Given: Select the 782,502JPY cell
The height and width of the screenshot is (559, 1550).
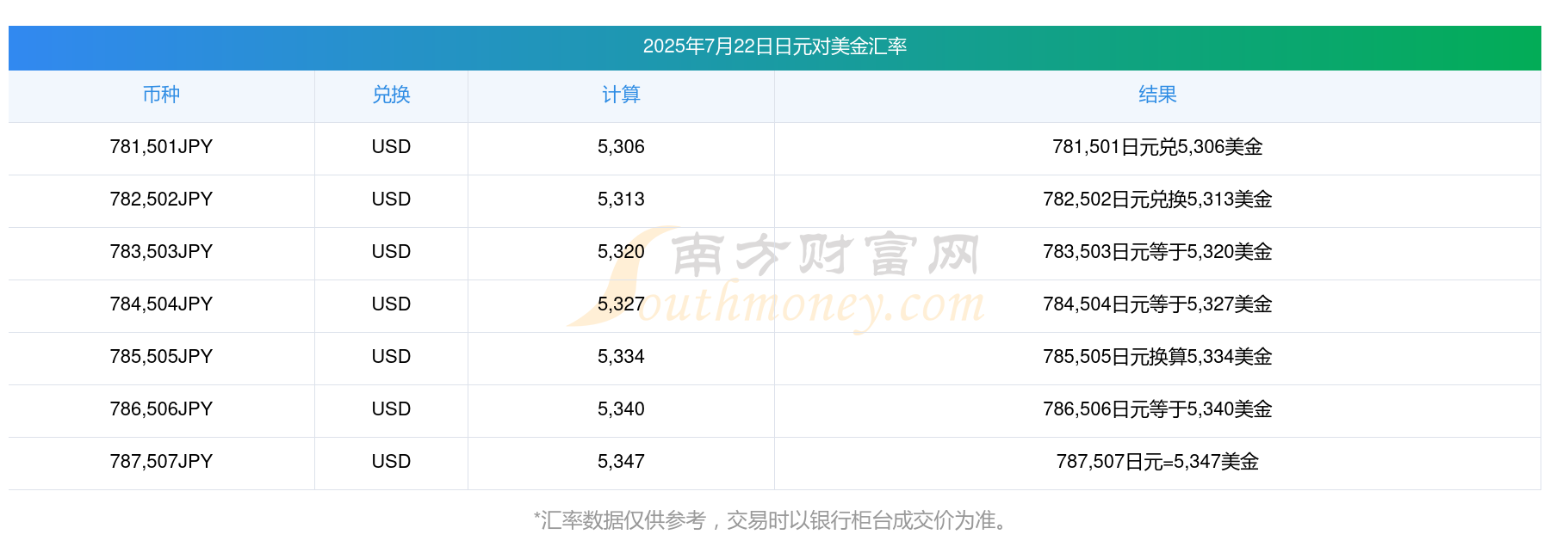Looking at the screenshot, I should click(161, 200).
